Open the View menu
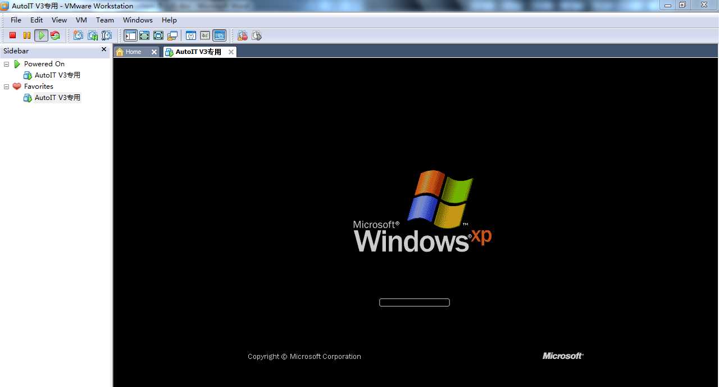The image size is (719, 387). [x=59, y=20]
